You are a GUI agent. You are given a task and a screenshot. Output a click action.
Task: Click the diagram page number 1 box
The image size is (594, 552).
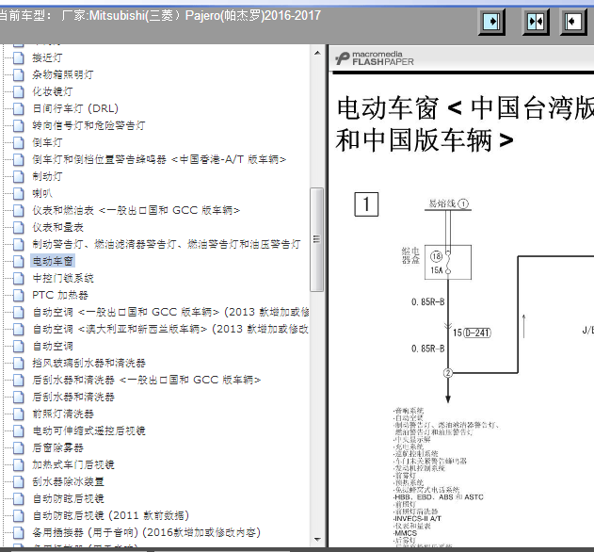(366, 204)
